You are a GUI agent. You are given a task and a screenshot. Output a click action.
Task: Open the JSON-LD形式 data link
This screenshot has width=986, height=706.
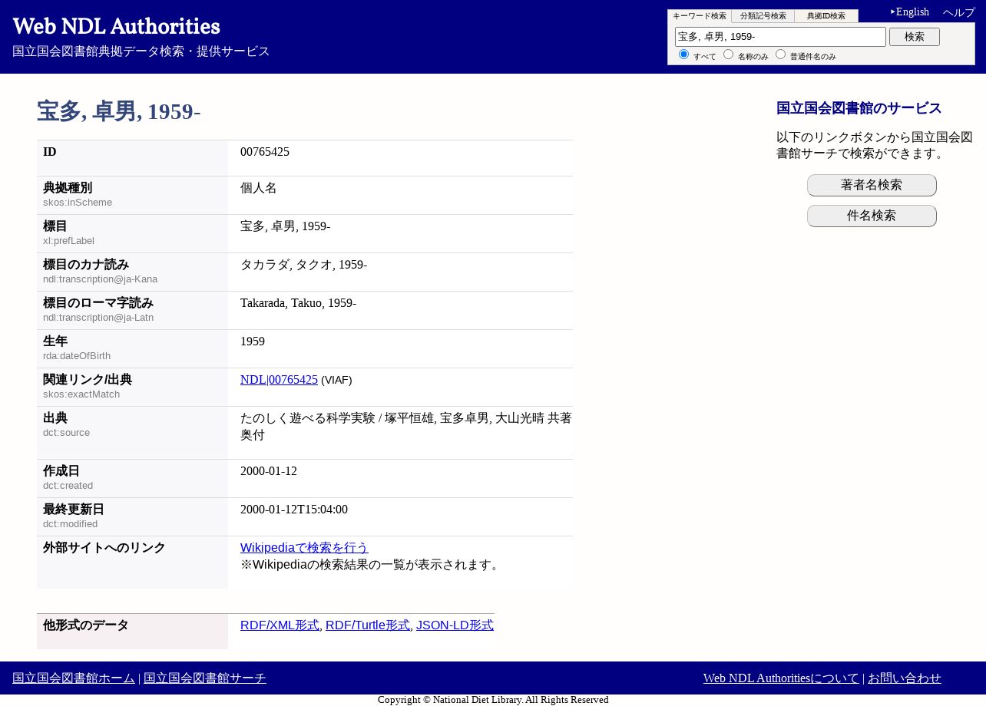pyautogui.click(x=455, y=625)
